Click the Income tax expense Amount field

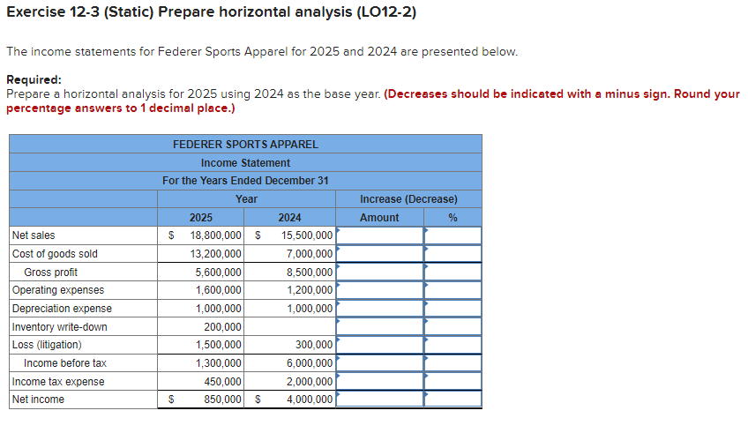coord(379,382)
